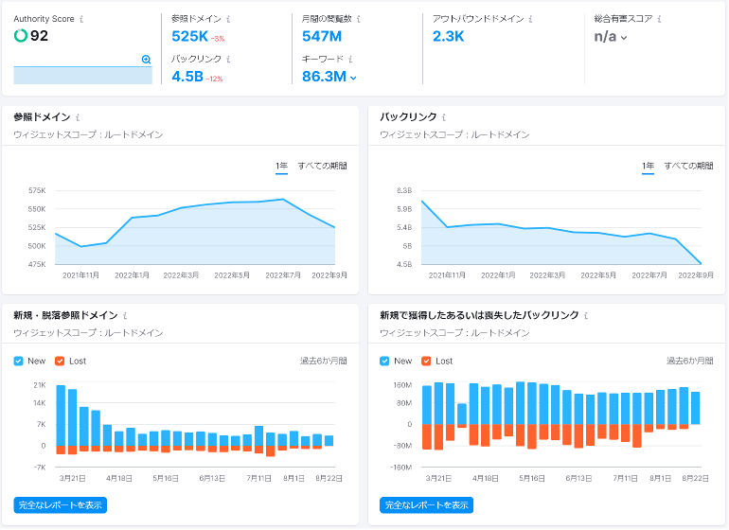Viewport: 729px width, 530px height.
Task: Open full report for gained/lost backlinks
Action: 427,505
